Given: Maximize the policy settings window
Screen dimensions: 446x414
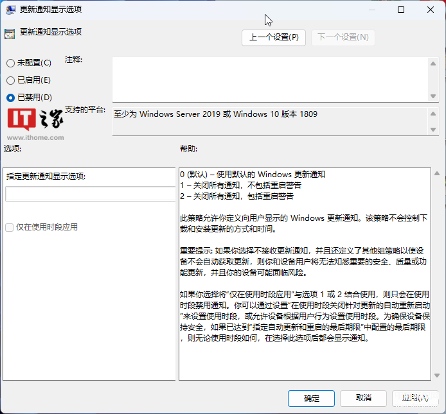Looking at the screenshot, I should tap(401, 10).
